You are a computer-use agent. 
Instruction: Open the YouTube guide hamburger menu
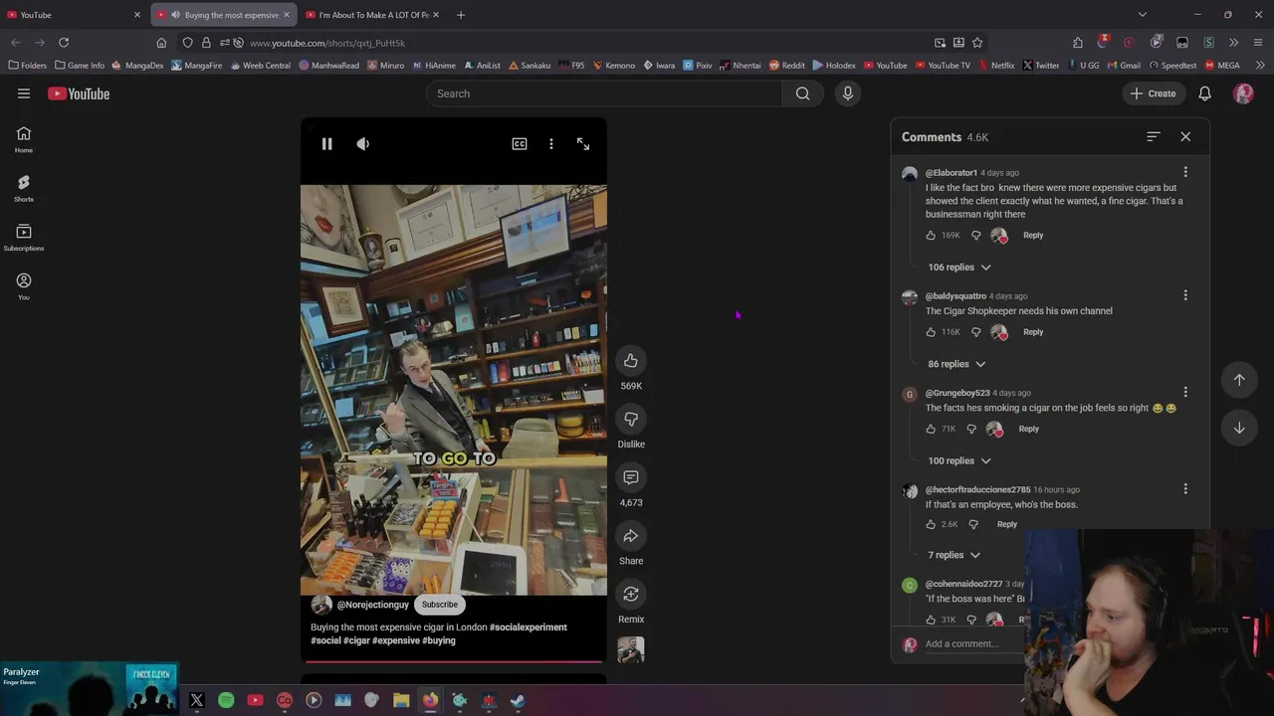click(24, 93)
